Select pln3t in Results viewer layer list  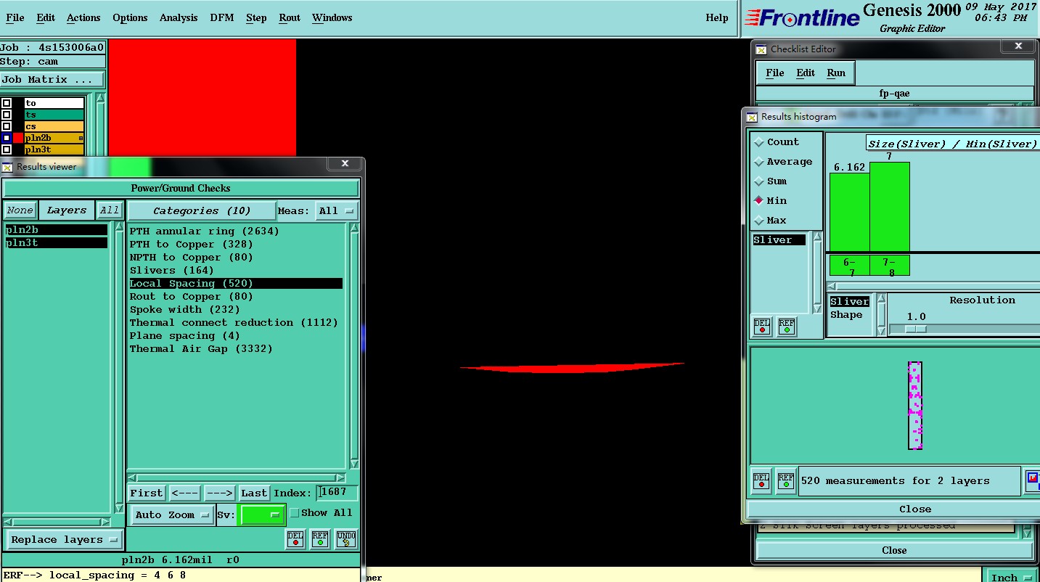click(x=56, y=243)
